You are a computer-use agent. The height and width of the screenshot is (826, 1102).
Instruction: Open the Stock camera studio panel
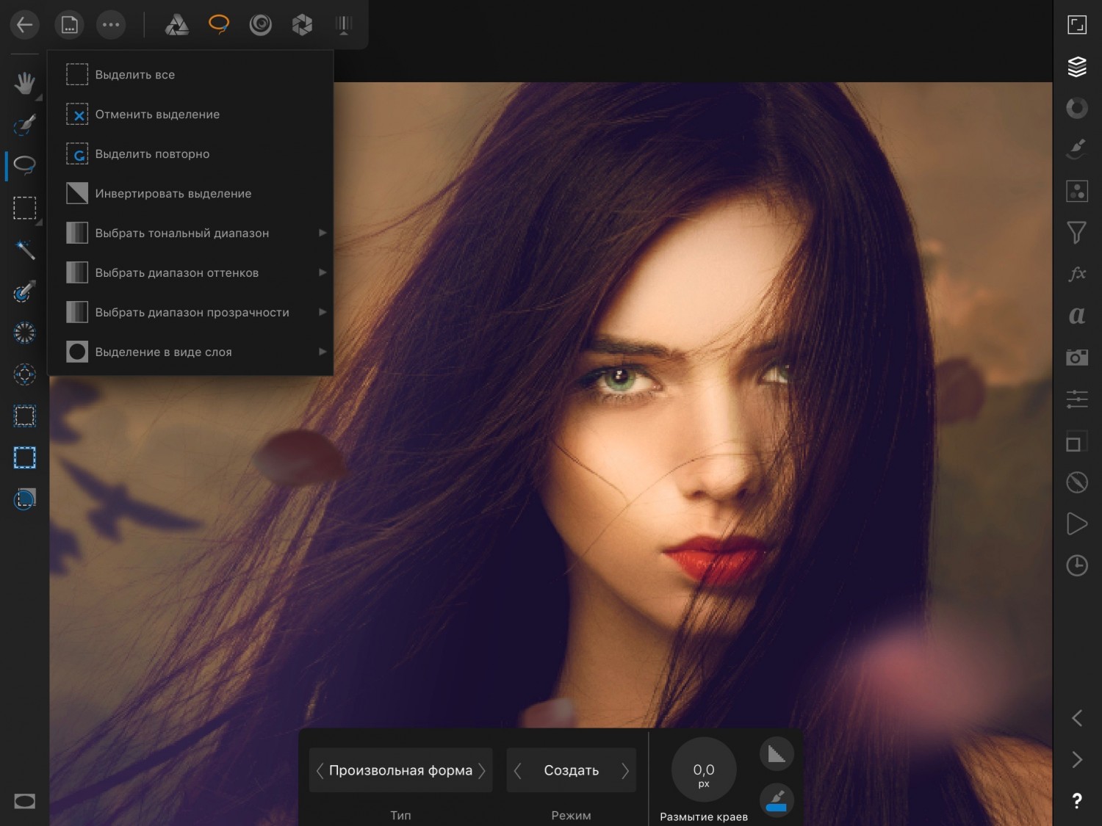point(1077,358)
